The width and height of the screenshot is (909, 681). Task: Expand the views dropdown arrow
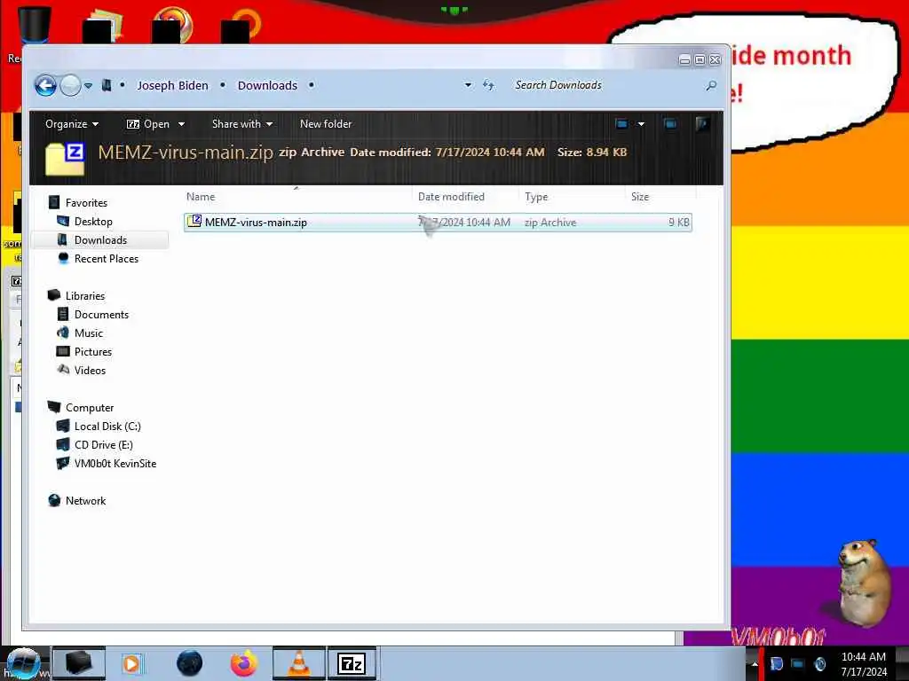(x=641, y=124)
